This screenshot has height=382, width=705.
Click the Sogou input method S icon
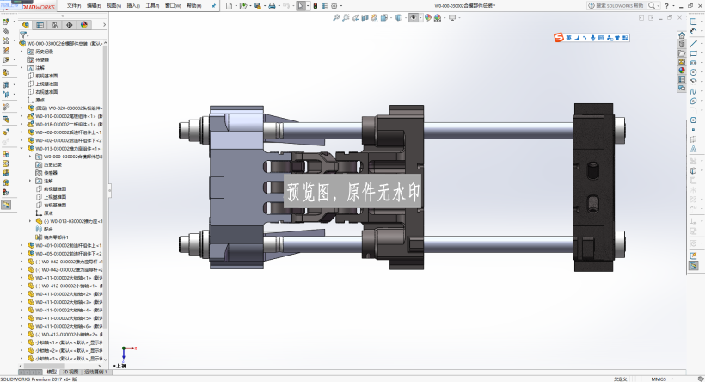tap(559, 38)
